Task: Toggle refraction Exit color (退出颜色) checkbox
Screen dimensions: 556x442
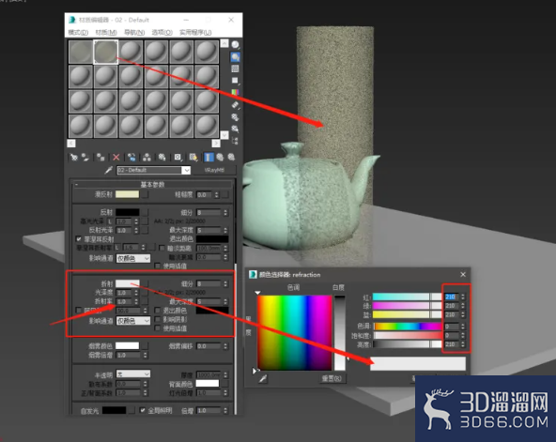Action: [158, 311]
